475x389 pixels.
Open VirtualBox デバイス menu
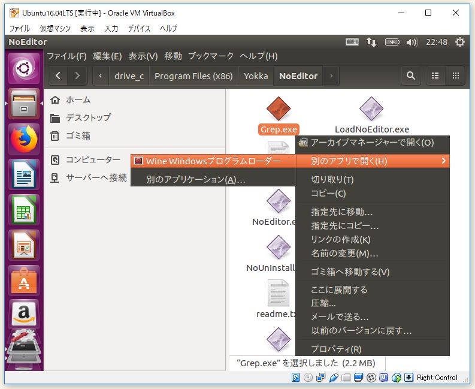point(139,29)
